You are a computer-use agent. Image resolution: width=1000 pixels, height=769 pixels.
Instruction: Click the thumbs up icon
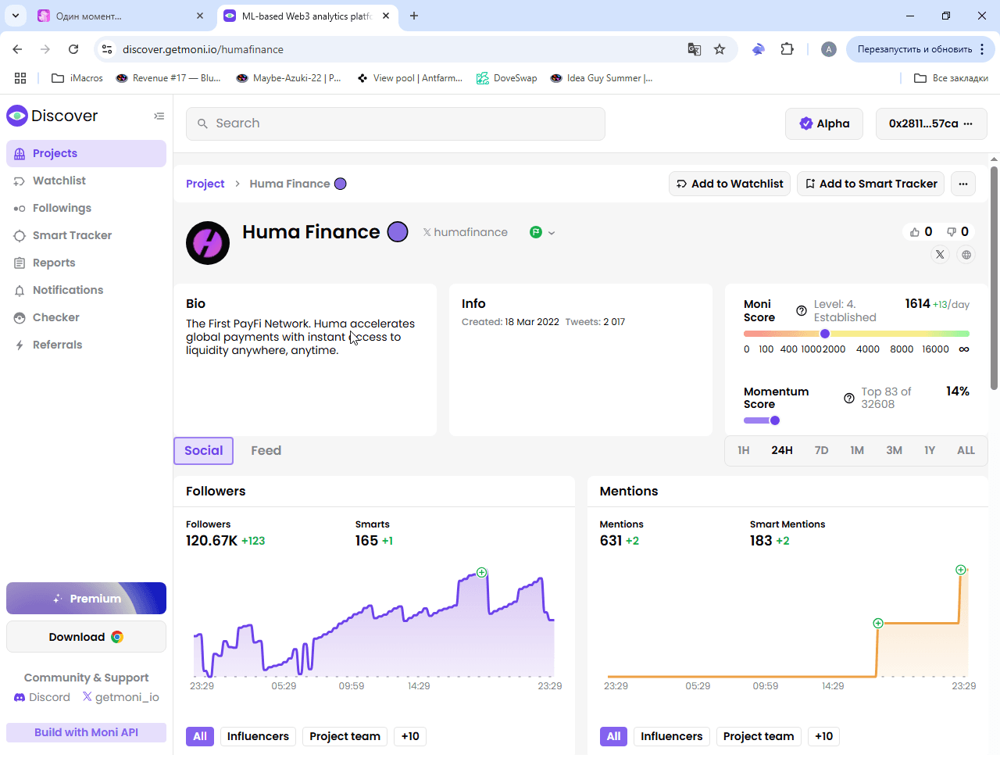pyautogui.click(x=915, y=232)
